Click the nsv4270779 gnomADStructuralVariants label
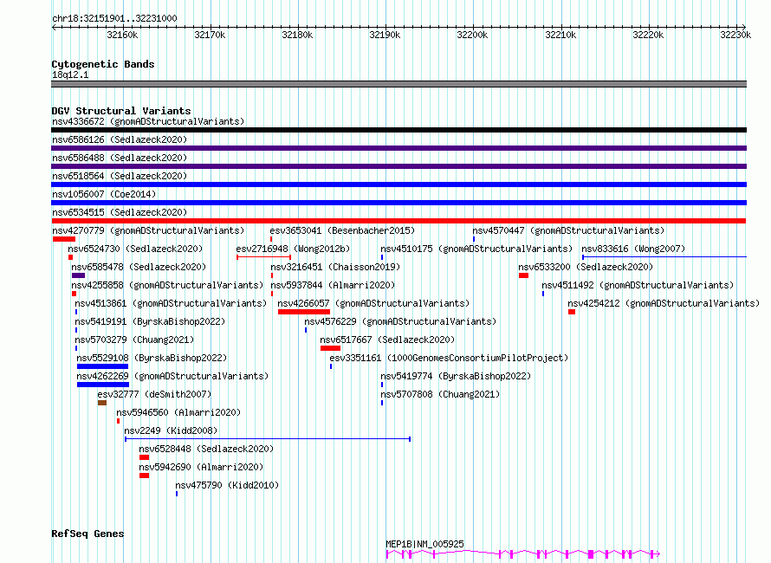771x563 pixels. tap(148, 230)
